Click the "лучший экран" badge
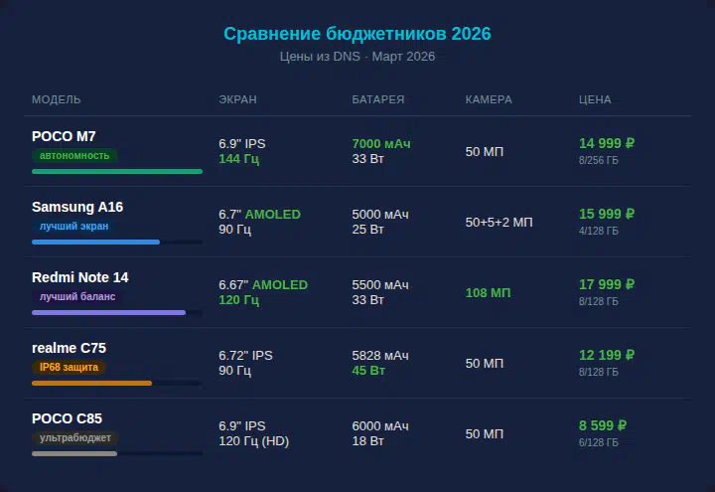The image size is (715, 492). click(73, 226)
